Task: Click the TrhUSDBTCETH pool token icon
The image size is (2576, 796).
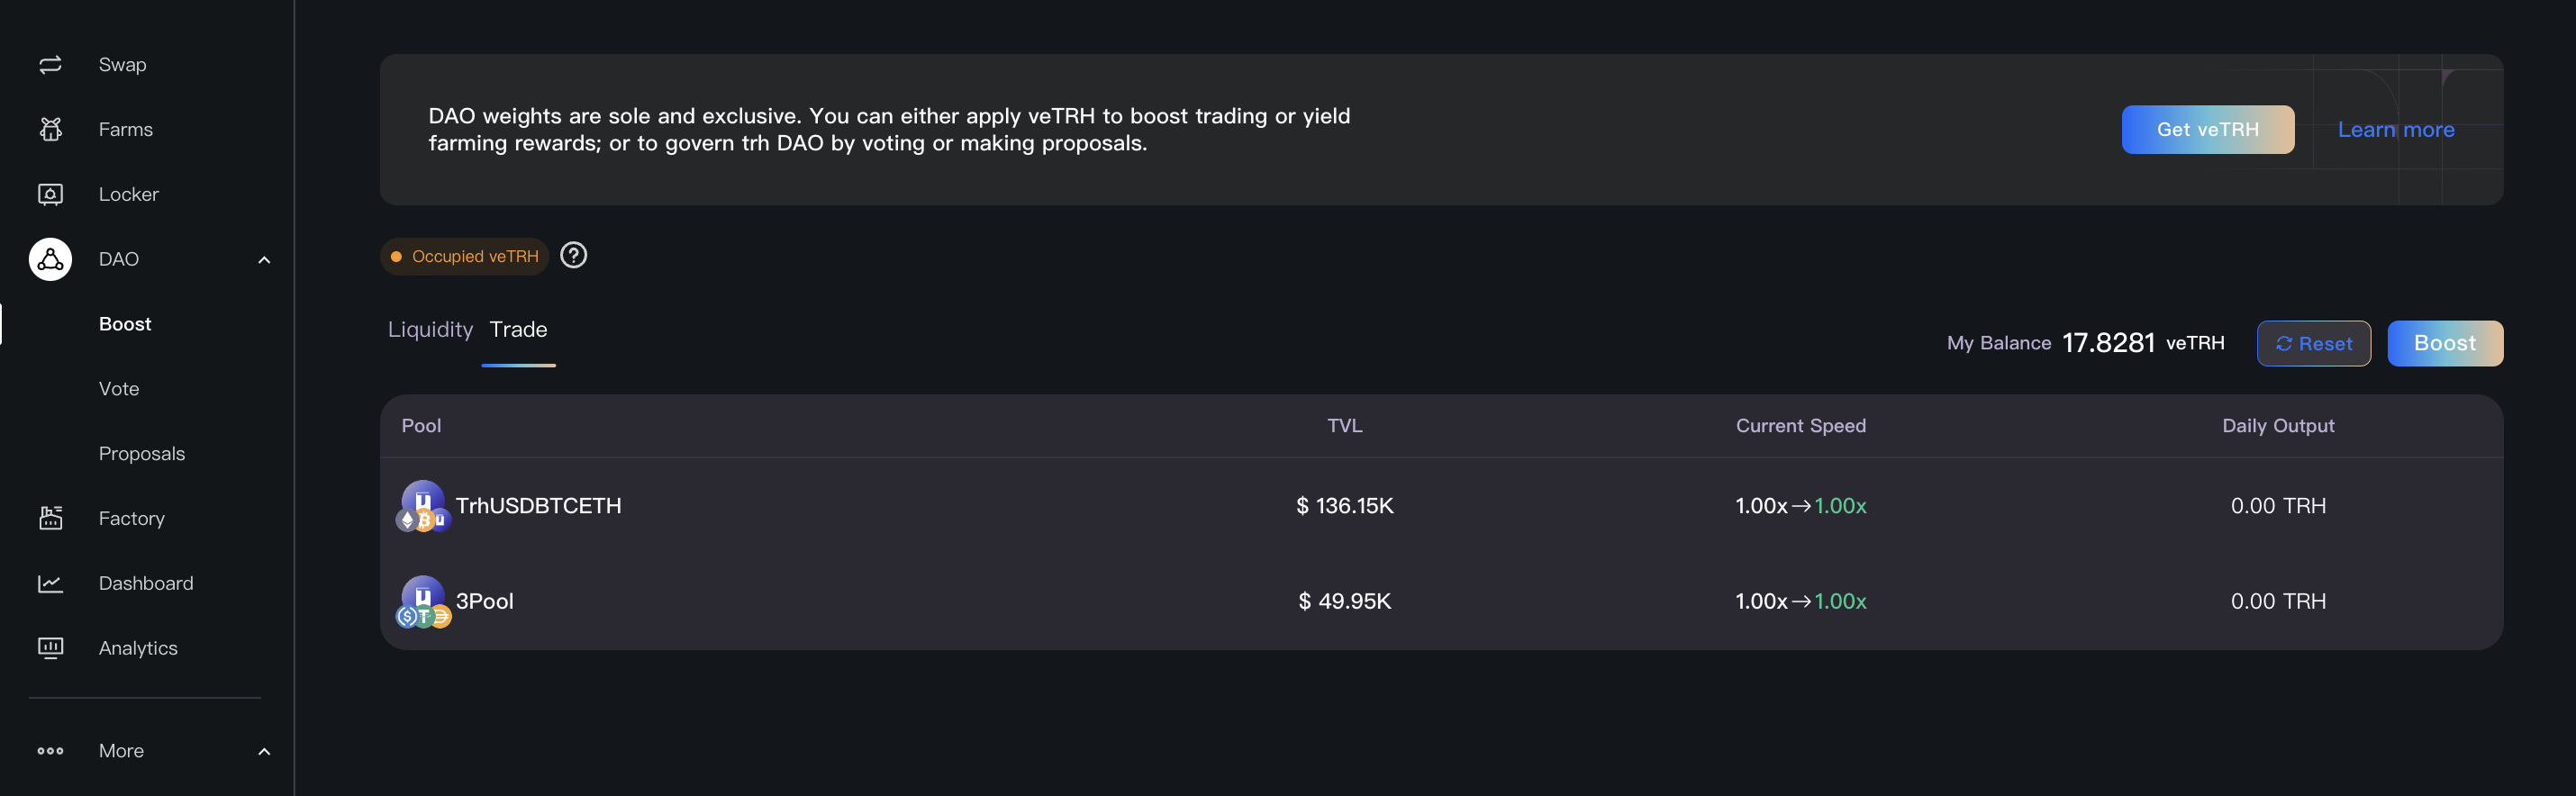Action: [x=423, y=506]
